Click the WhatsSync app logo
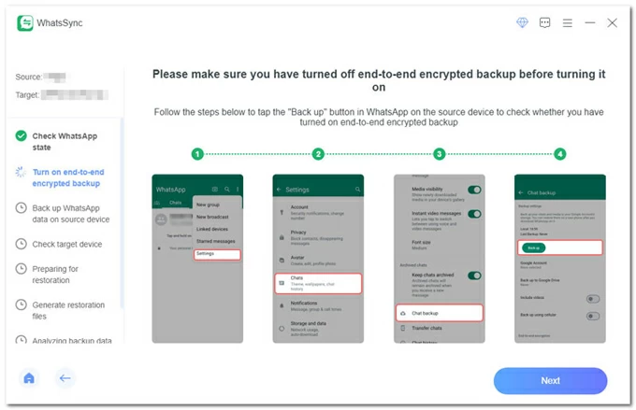This screenshot has width=636, height=410. [x=25, y=23]
